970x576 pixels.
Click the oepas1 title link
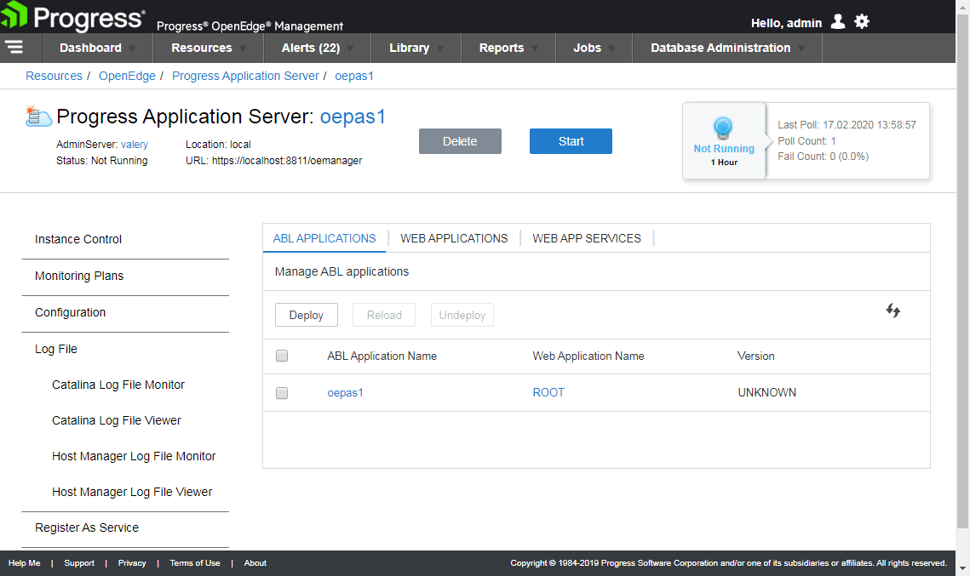(353, 117)
